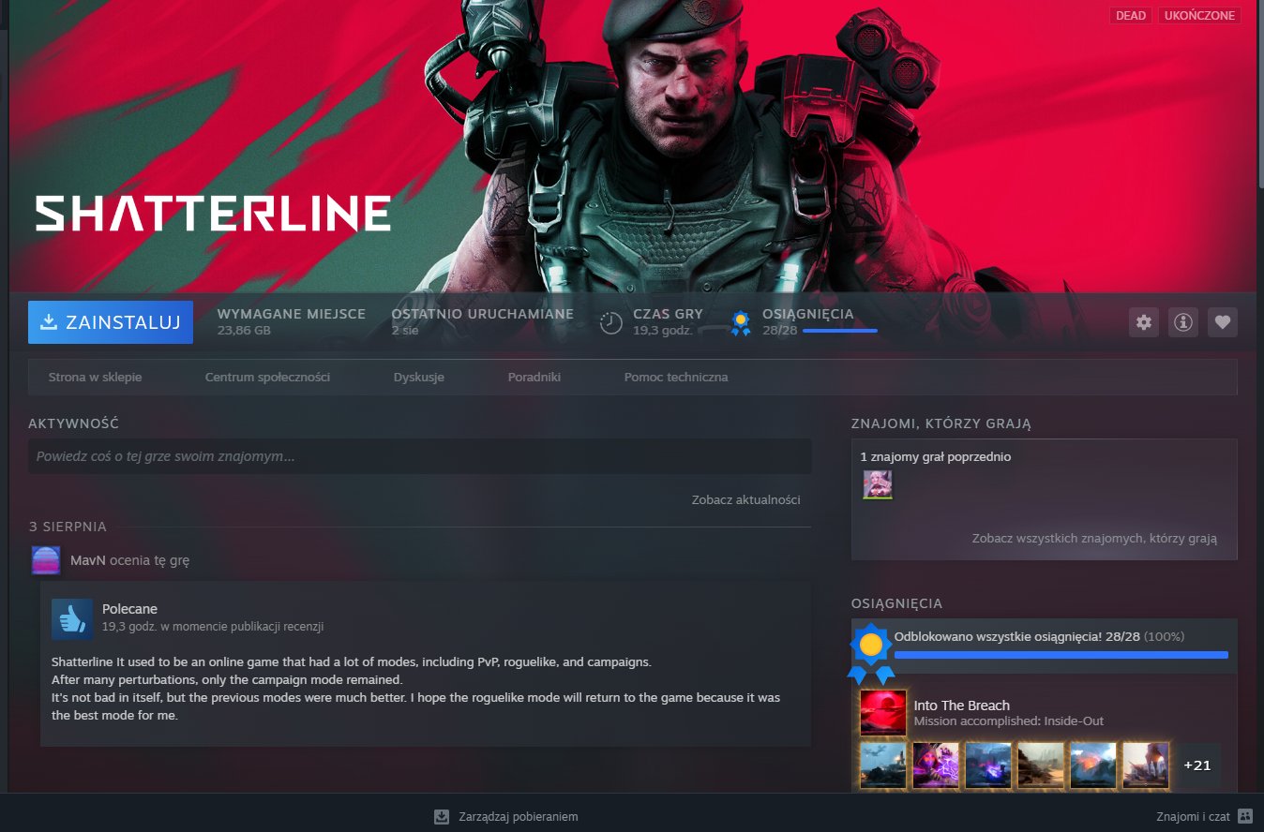
Task: Click OSTATNIO URUCHAMIANE label
Action: point(483,314)
